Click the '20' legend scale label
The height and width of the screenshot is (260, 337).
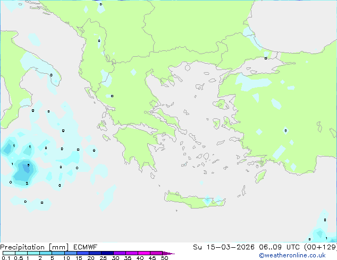point(91,258)
